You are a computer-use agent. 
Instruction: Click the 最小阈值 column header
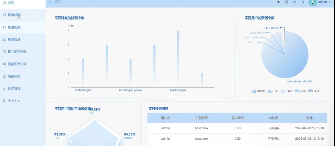[x=237, y=118]
